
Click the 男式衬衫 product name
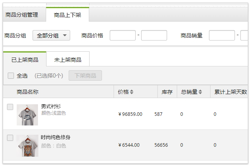(x=51, y=107)
